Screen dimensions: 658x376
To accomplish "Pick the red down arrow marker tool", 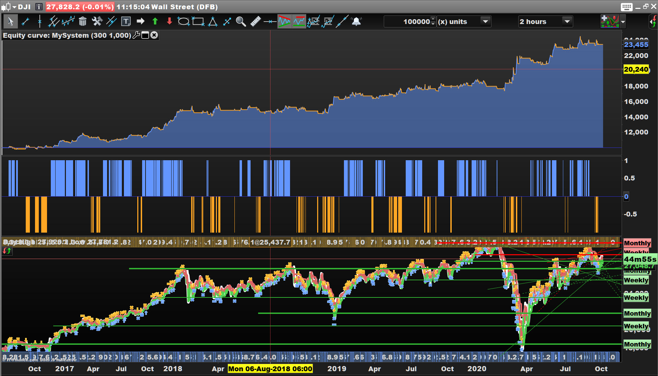I will [x=169, y=22].
